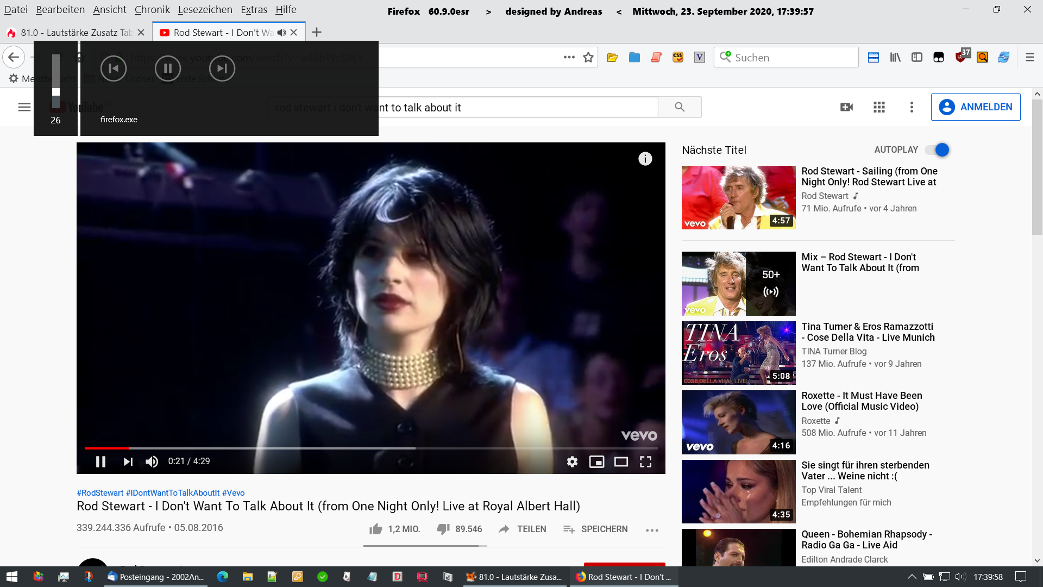
Task: Open YouTube apps grid icon
Action: tap(879, 107)
